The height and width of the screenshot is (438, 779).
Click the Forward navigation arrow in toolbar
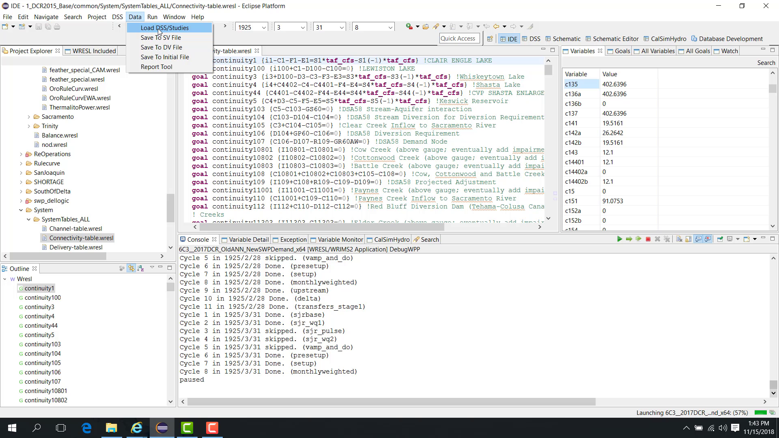coord(513,27)
